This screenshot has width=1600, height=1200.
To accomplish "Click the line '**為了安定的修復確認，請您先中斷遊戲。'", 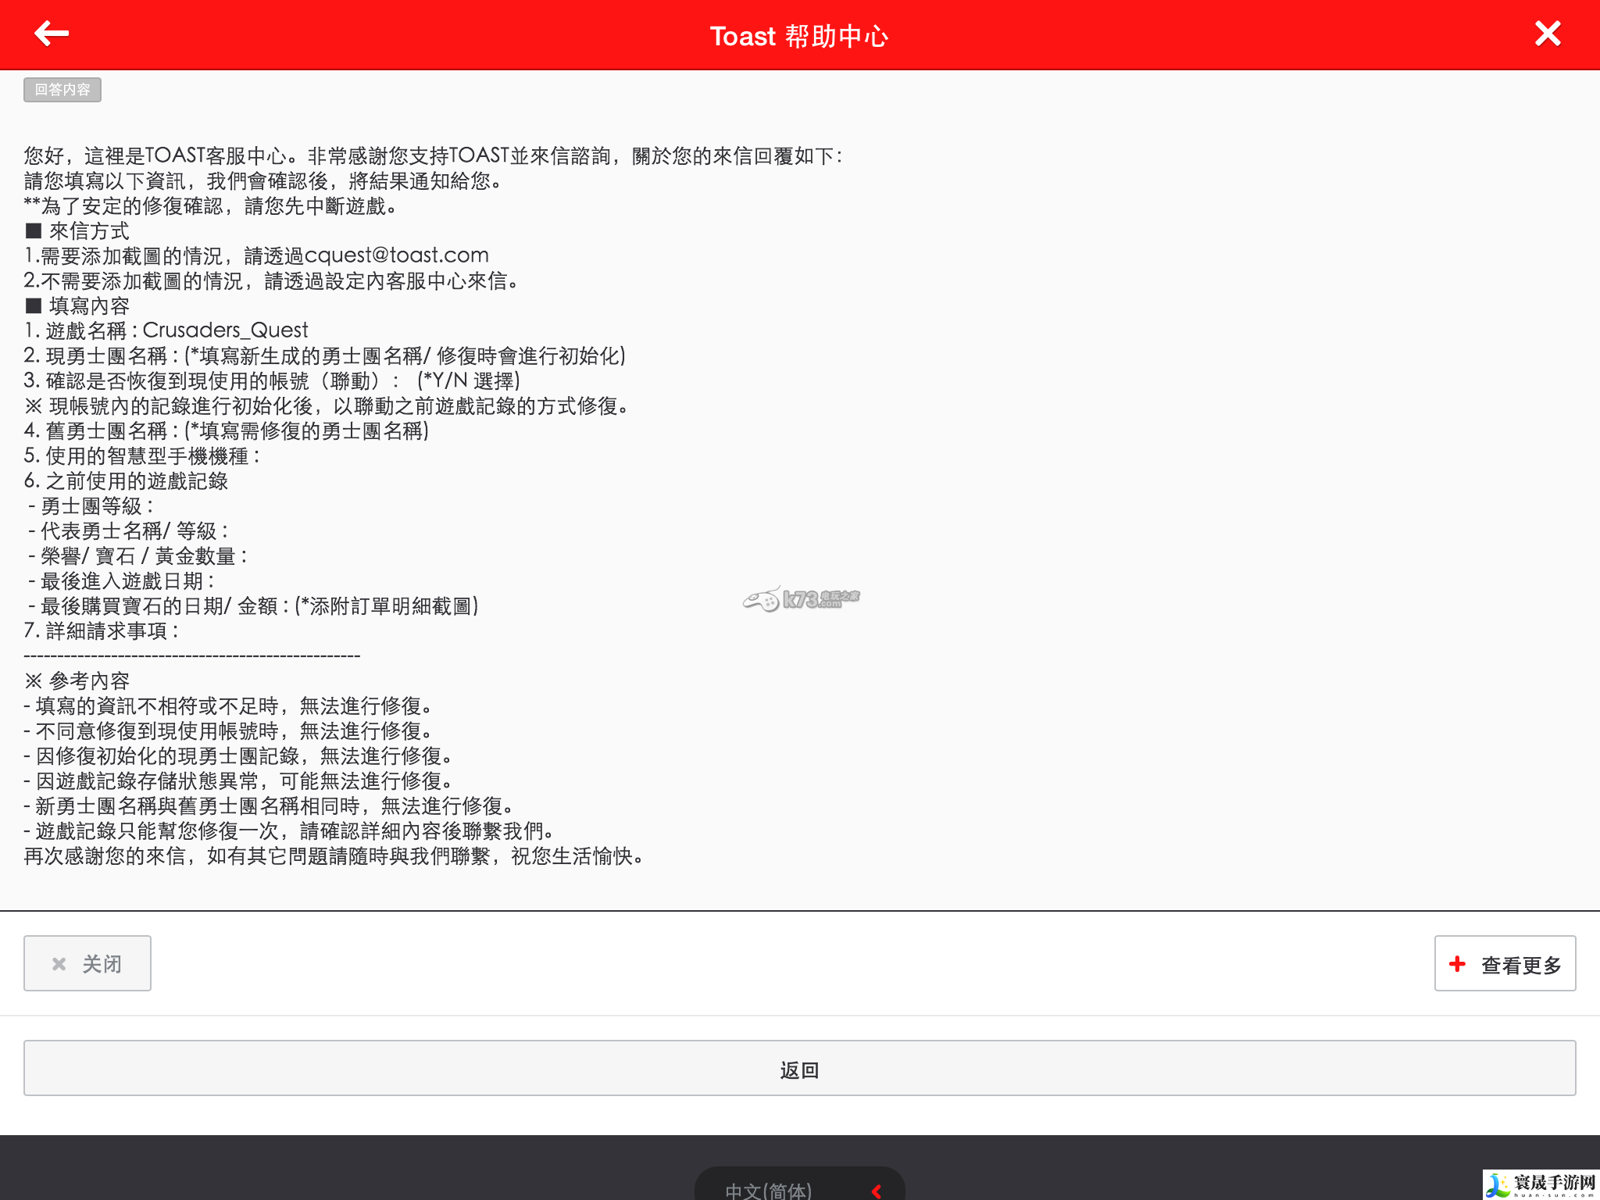I will pyautogui.click(x=212, y=206).
